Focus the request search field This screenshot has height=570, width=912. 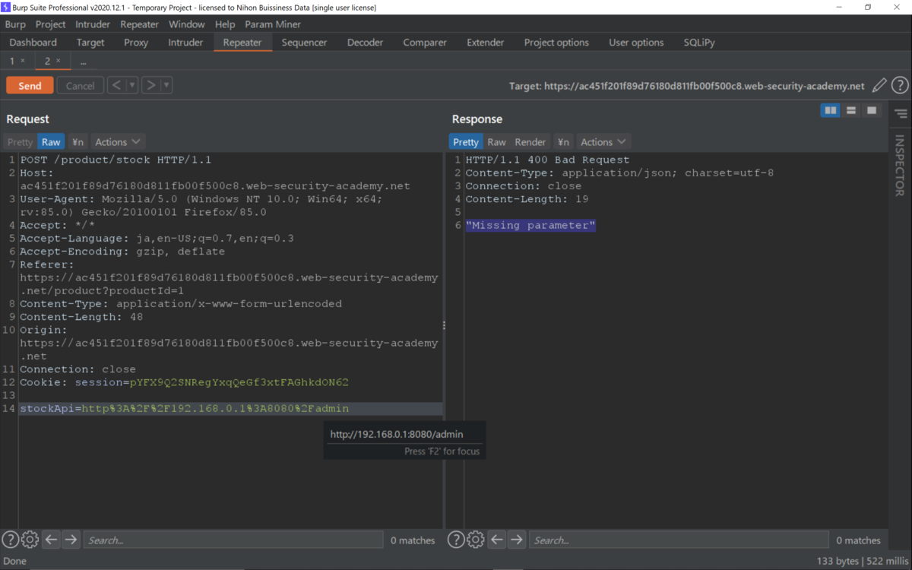233,540
